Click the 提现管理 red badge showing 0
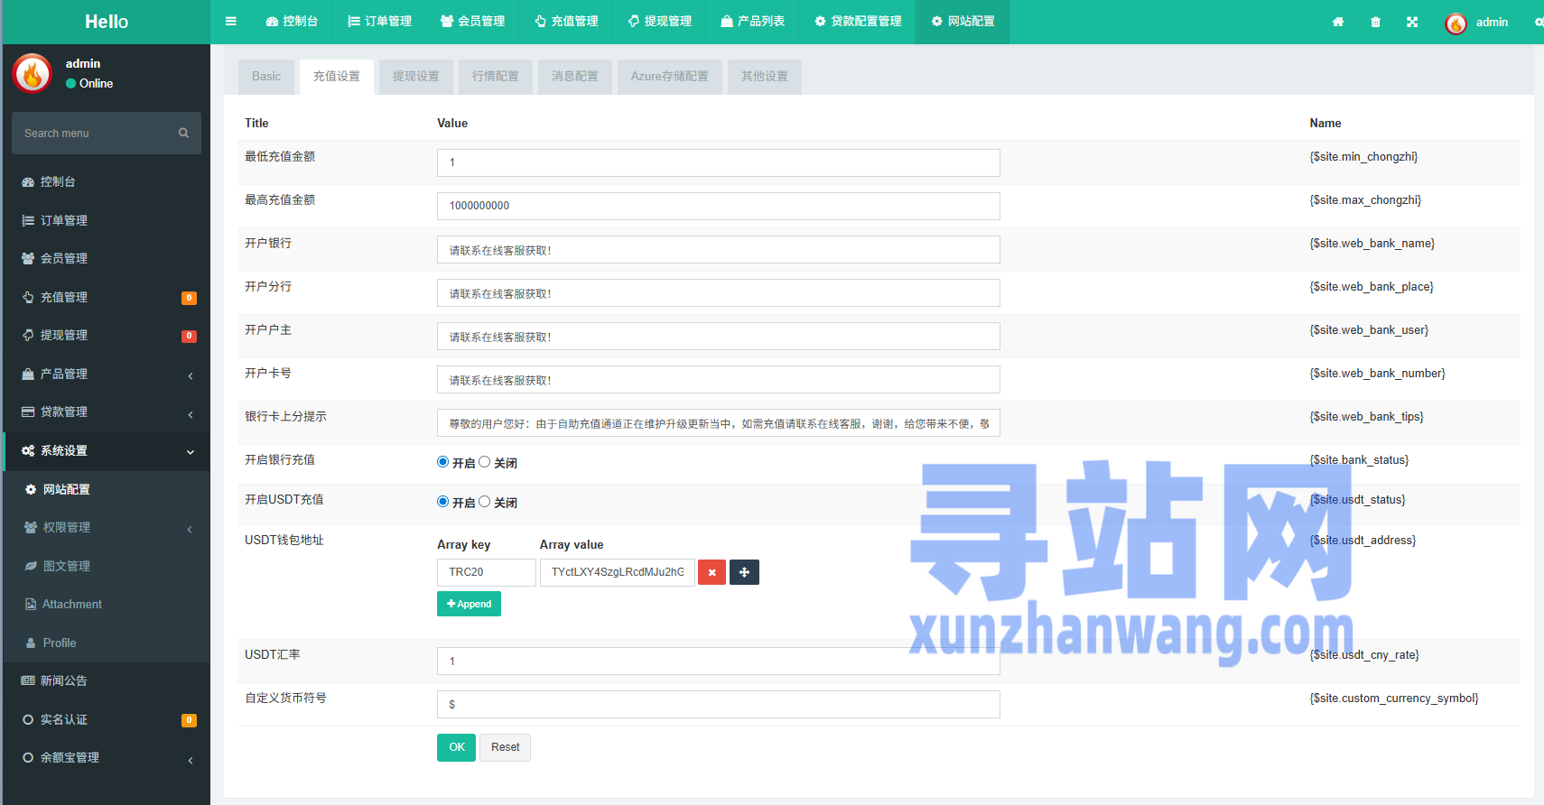 [x=189, y=336]
